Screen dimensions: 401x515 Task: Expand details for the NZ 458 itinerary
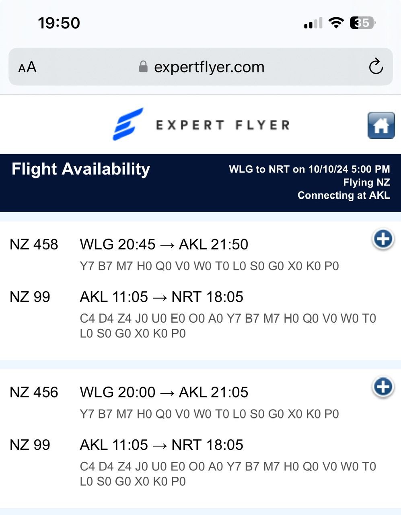382,239
